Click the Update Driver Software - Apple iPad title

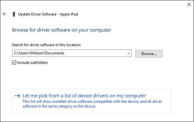pyautogui.click(x=48, y=14)
